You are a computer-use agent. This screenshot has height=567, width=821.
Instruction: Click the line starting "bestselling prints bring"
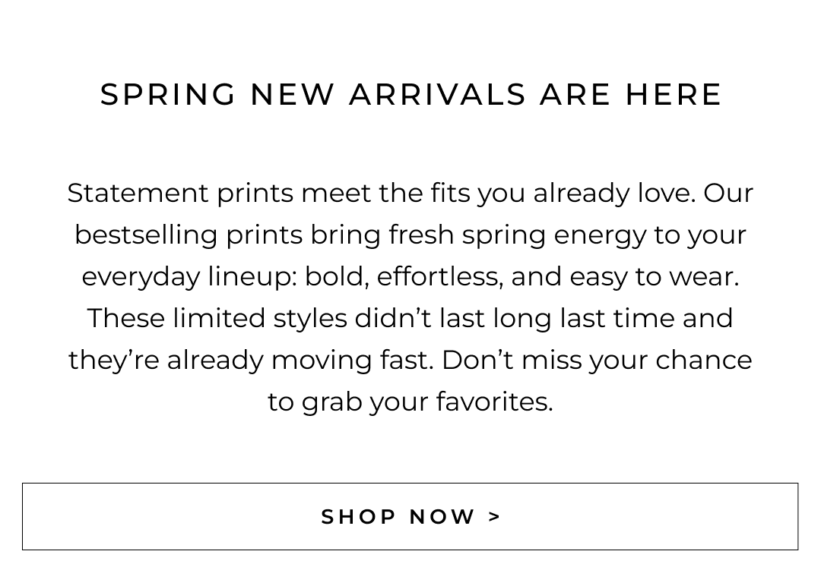tap(410, 235)
